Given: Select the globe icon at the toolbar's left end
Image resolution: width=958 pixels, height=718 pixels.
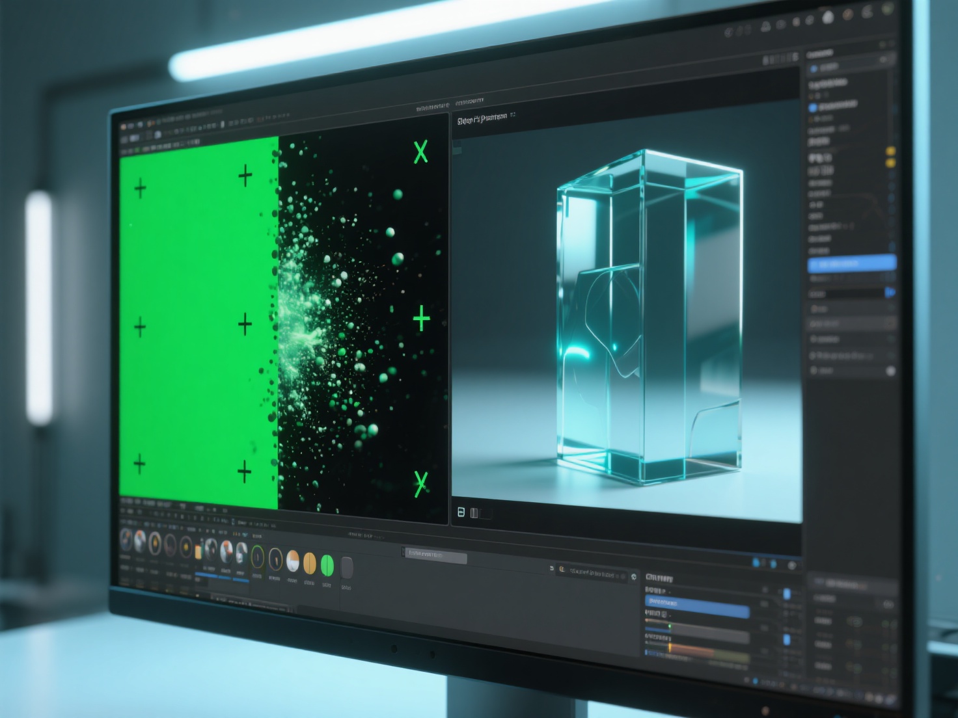Looking at the screenshot, I should [728, 31].
